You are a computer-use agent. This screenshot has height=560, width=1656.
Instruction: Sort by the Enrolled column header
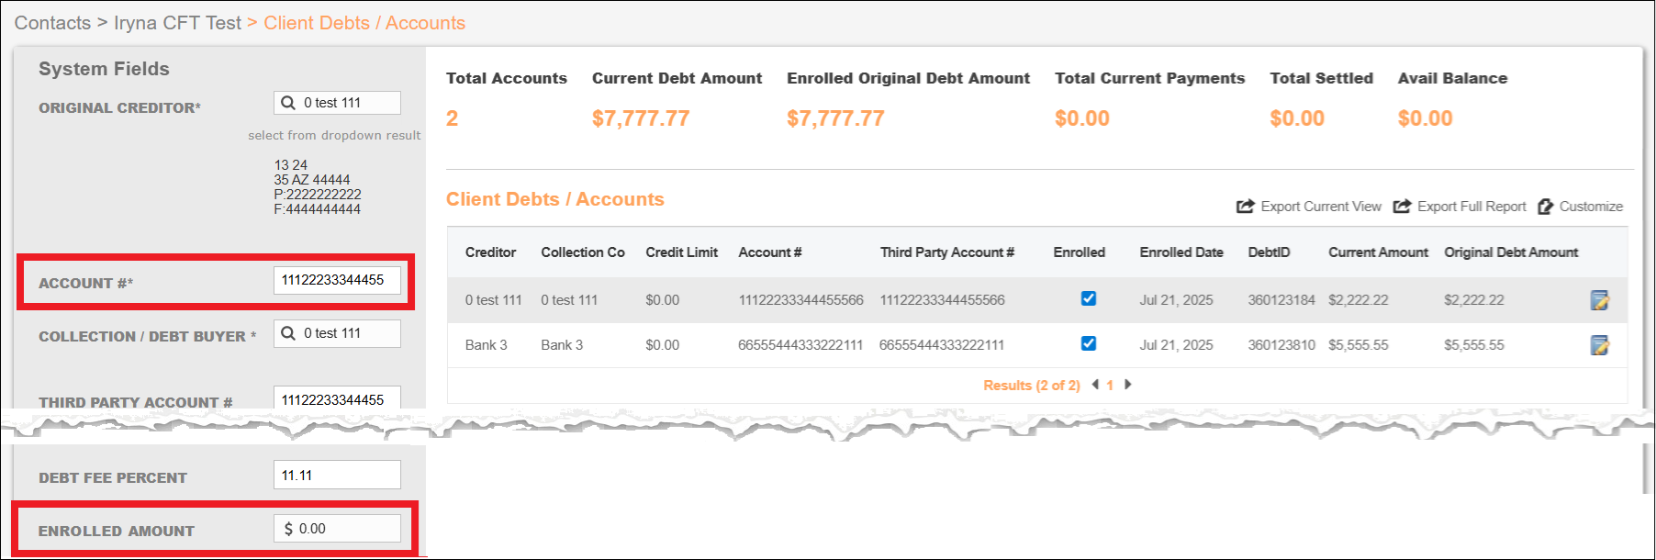[1080, 252]
